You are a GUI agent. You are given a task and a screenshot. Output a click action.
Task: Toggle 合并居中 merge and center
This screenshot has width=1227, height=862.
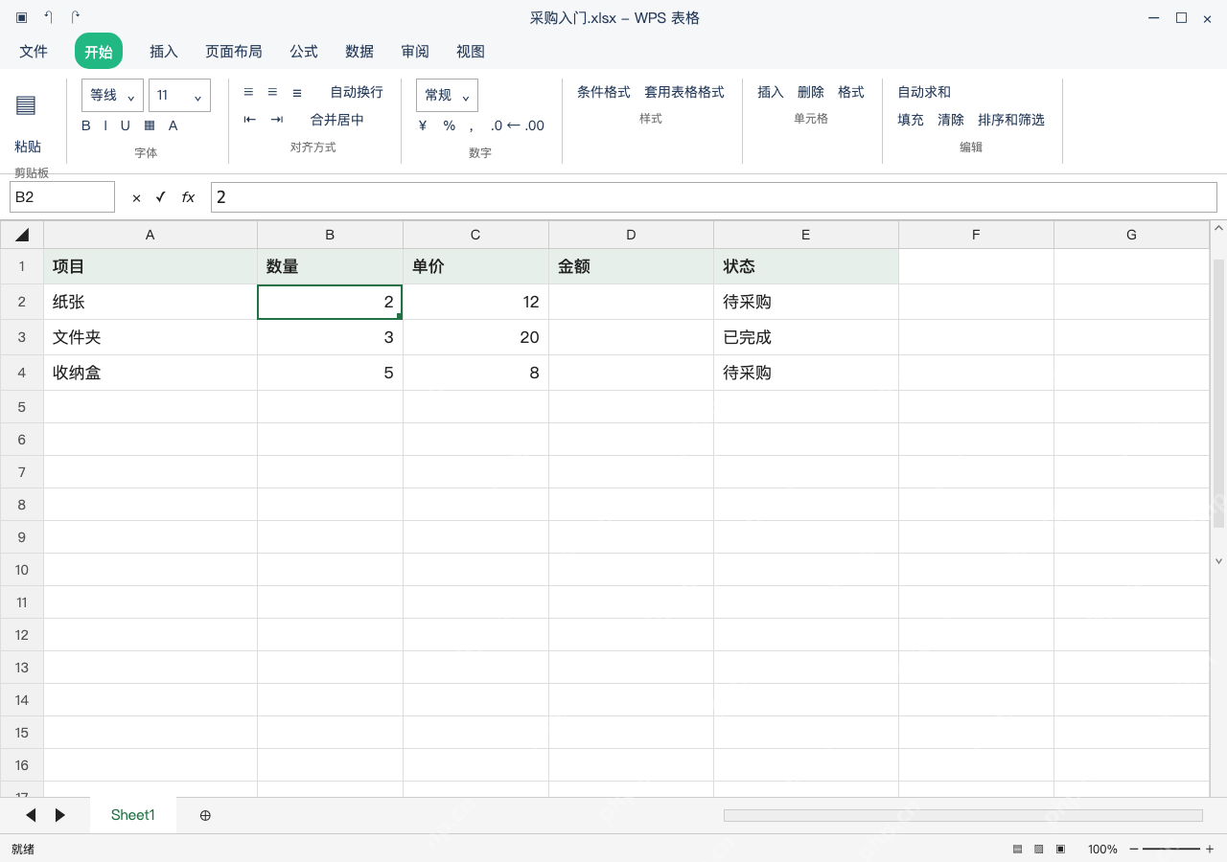click(337, 120)
